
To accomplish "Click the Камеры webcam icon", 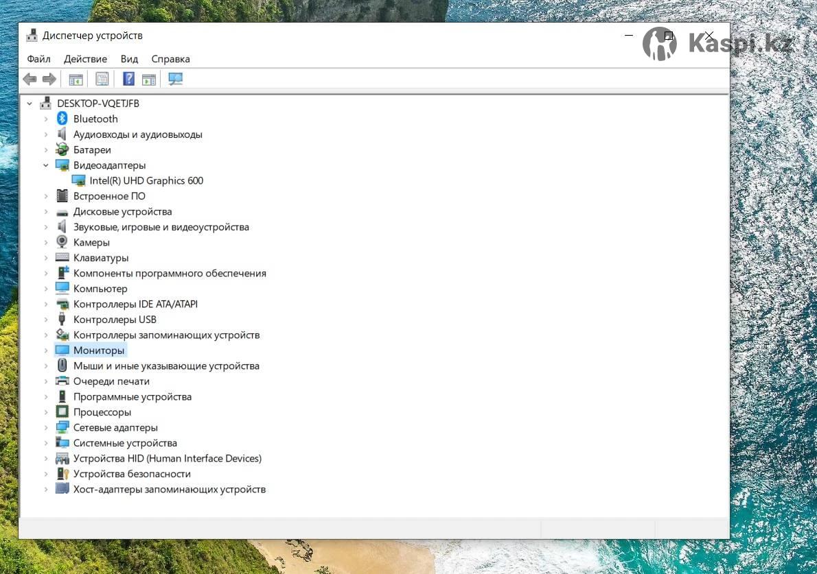I will 62,242.
